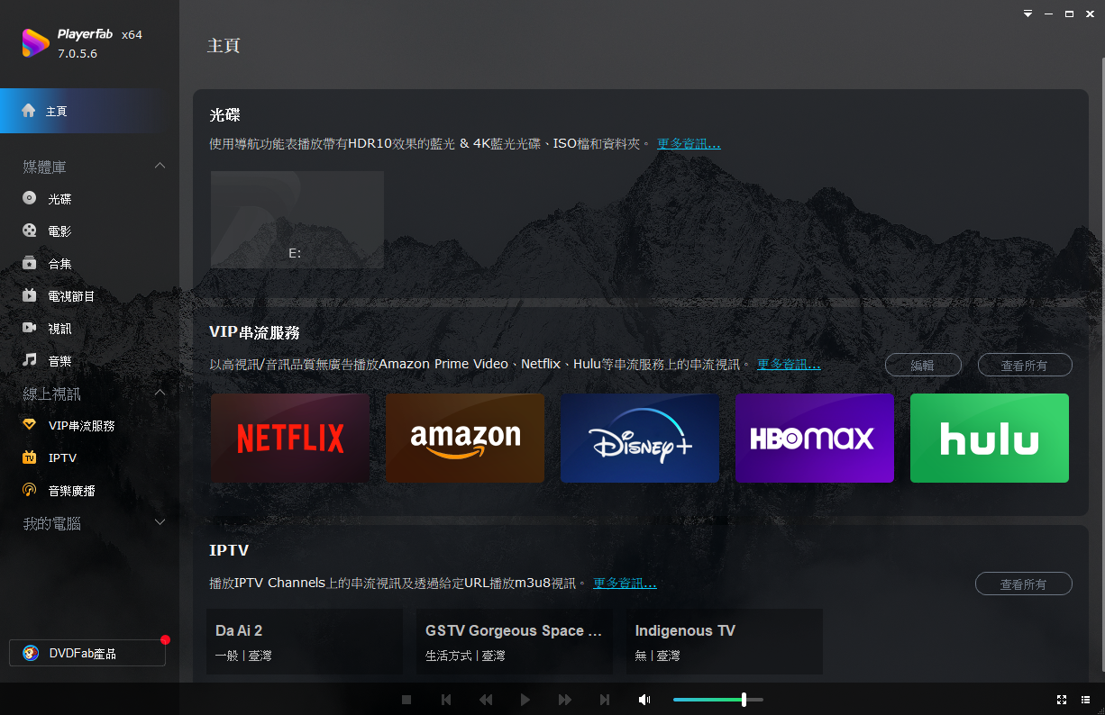Open 更多資訊 link in IPTV section
Viewport: 1105px width, 715px height.
(625, 583)
